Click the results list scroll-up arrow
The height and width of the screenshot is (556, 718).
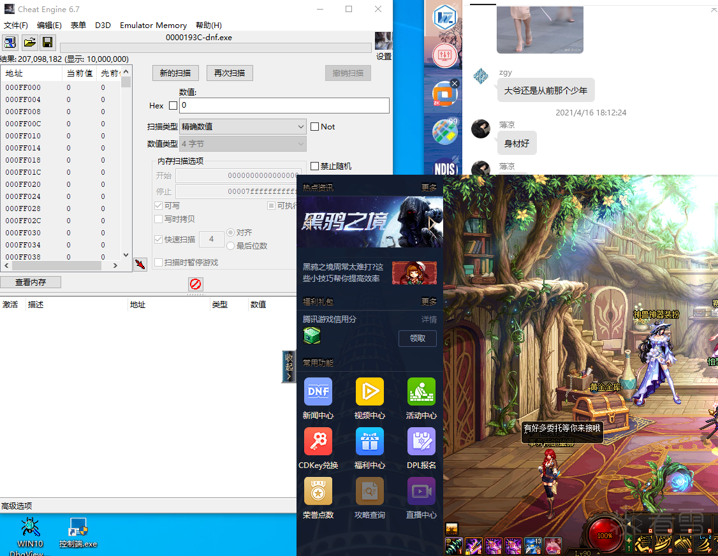(126, 72)
